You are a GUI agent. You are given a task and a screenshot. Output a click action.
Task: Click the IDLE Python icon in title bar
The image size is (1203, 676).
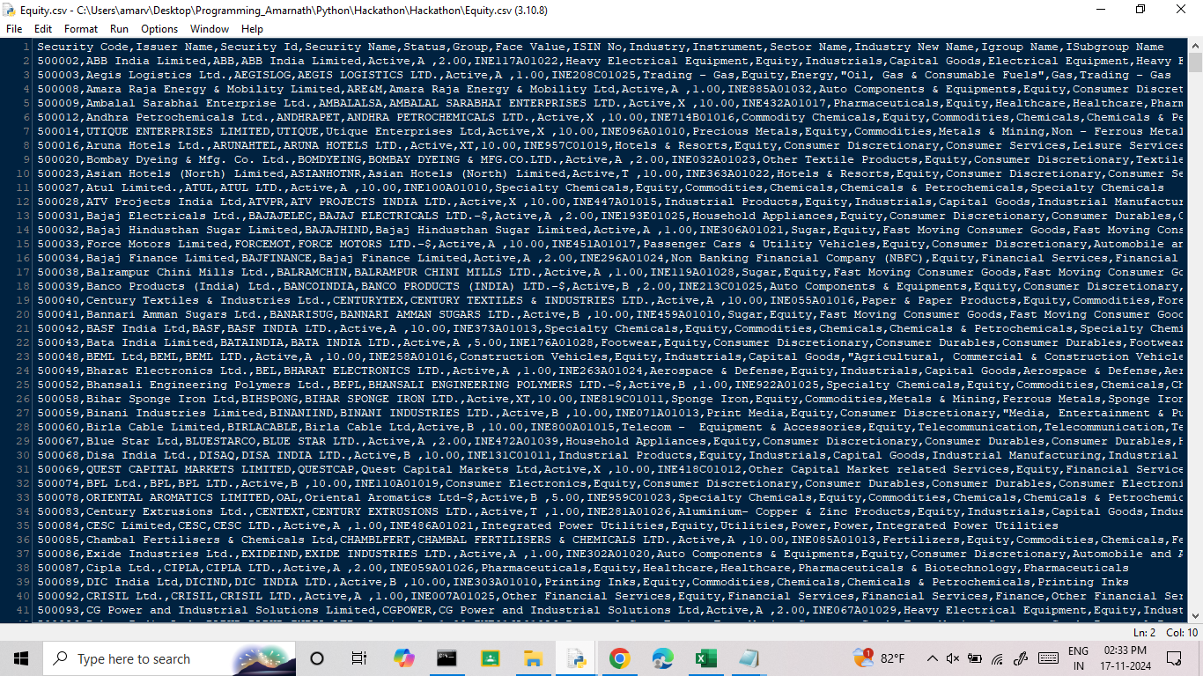[10, 10]
